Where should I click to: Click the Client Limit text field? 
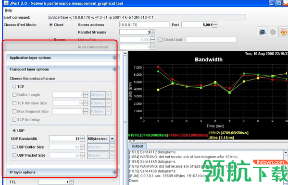pos(211,40)
